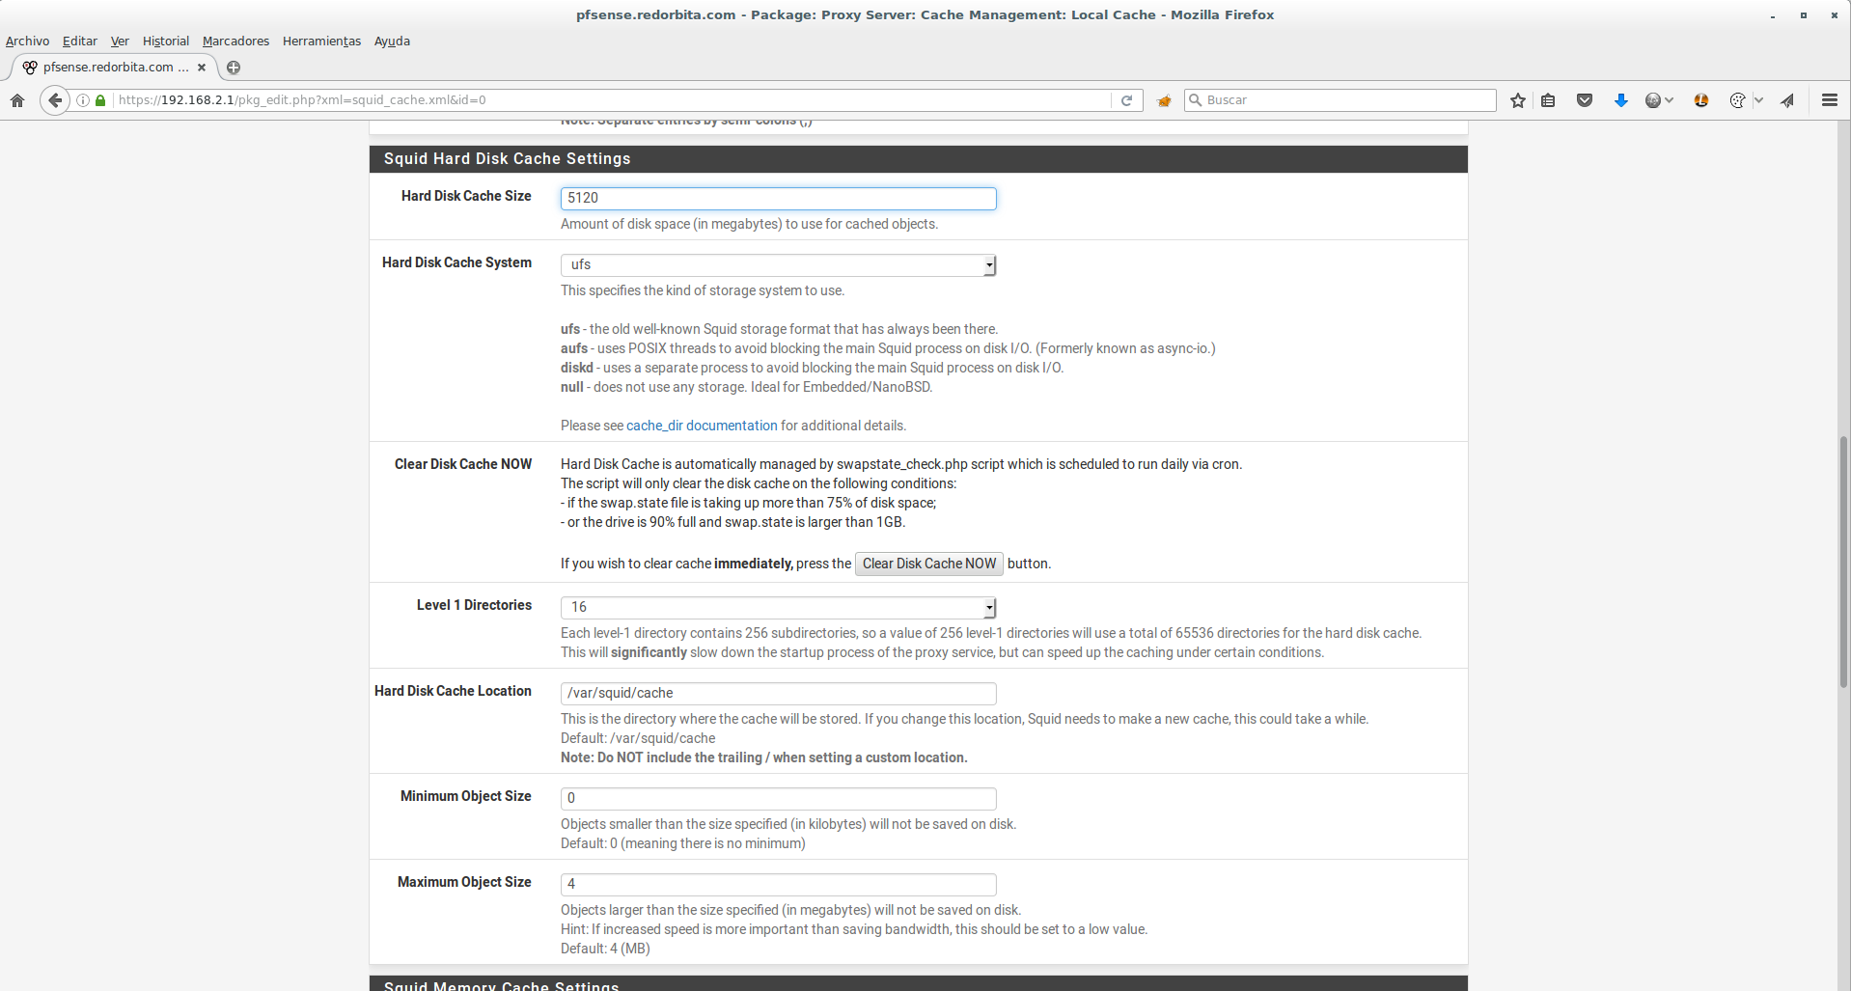Expand the Level 1 Directories dropdown
The image size is (1851, 991).
(778, 607)
